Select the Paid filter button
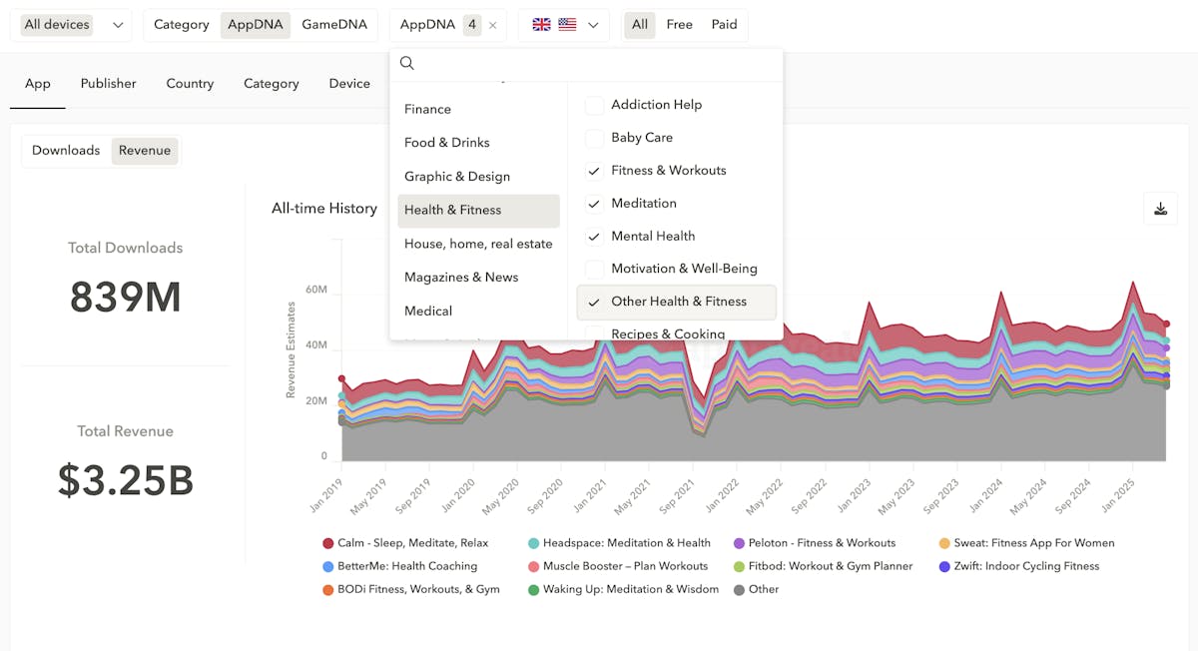The image size is (1198, 651). [724, 25]
